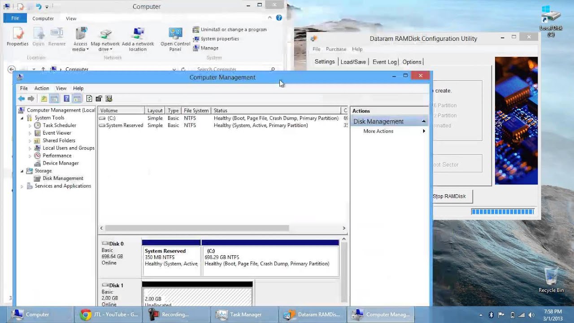This screenshot has height=323, width=574.
Task: Open the View menu in Computer Management
Action: pyautogui.click(x=61, y=88)
